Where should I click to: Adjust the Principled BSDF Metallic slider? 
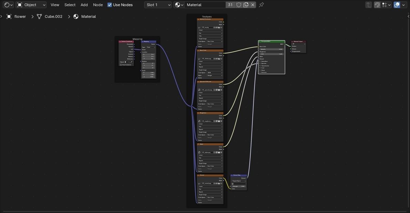pyautogui.click(x=271, y=49)
